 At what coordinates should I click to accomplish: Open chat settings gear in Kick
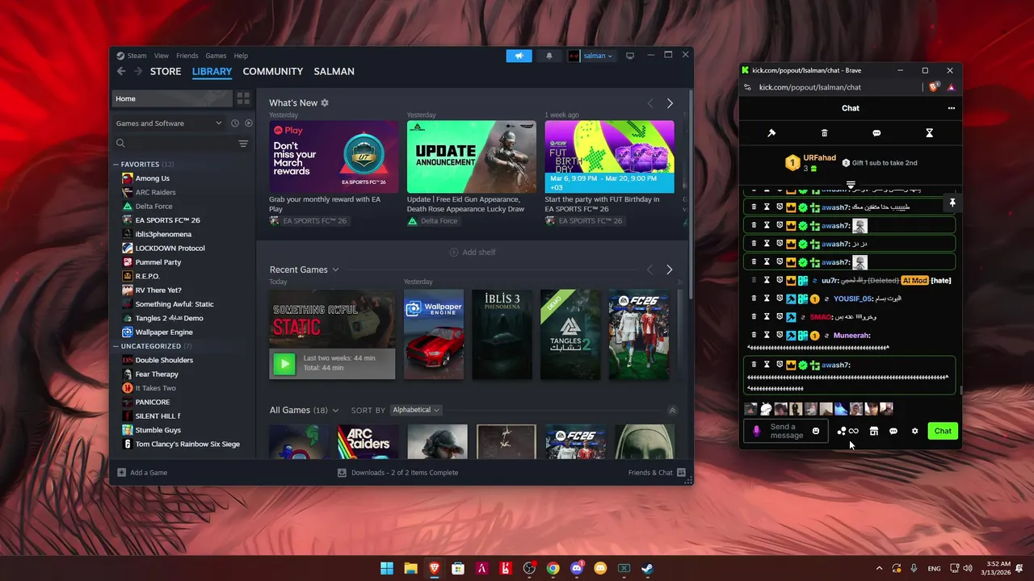(914, 431)
